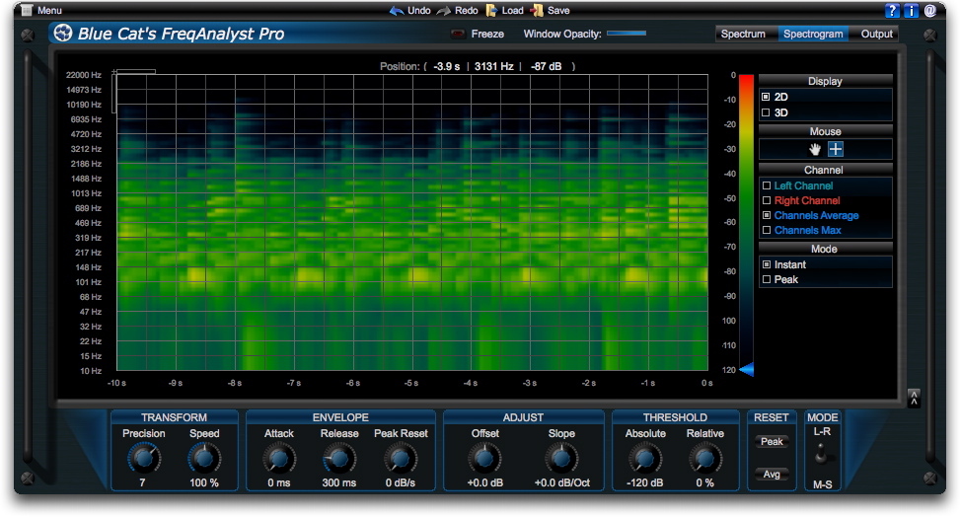Click the Slope value +0.0 dB/Oct
This screenshot has height=517, width=960.
(562, 482)
